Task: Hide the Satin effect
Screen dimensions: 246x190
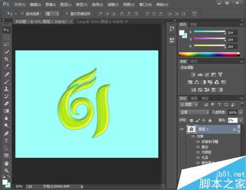Action: click(198, 157)
